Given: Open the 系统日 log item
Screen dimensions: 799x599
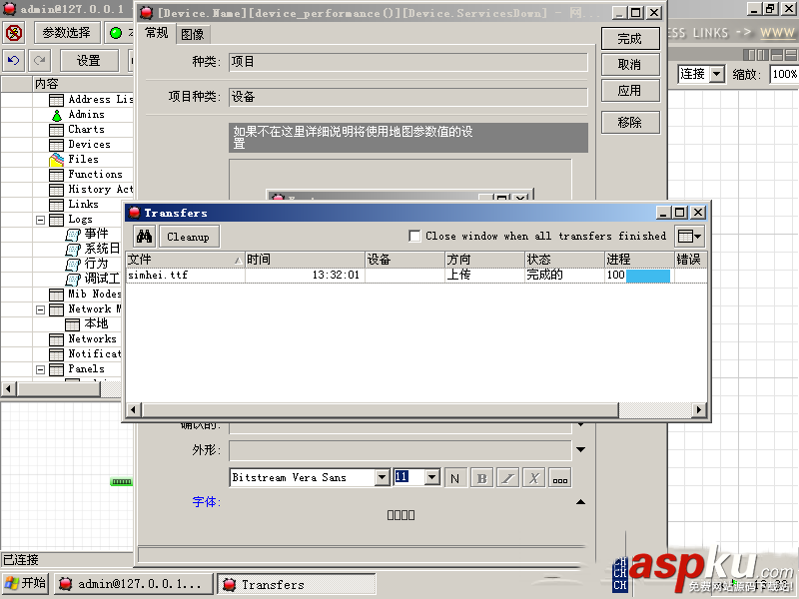Looking at the screenshot, I should coord(93,249).
